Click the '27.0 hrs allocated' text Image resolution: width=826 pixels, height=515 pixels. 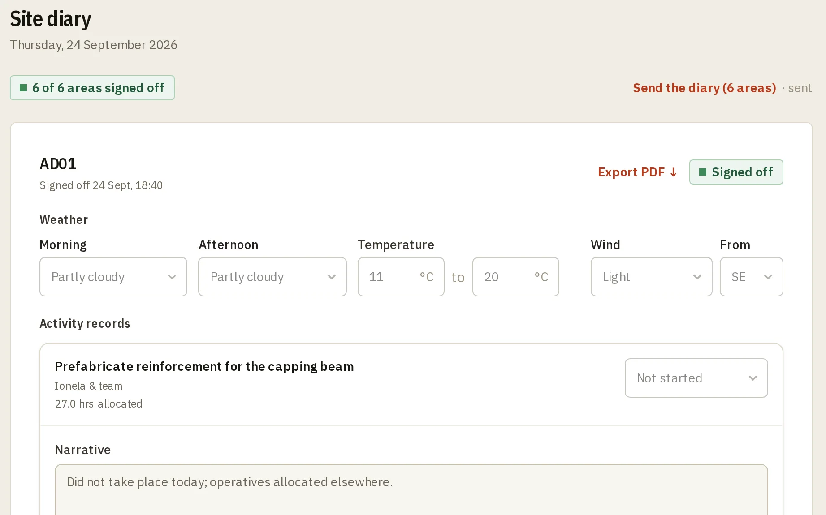pyautogui.click(x=99, y=404)
